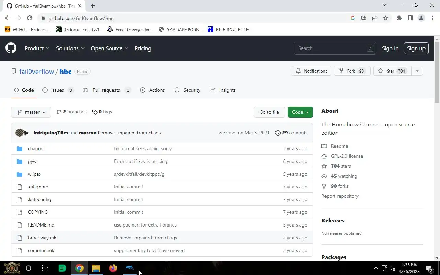The image size is (440, 275).
Task: Open Task View on the taskbar
Action: pyautogui.click(x=45, y=268)
